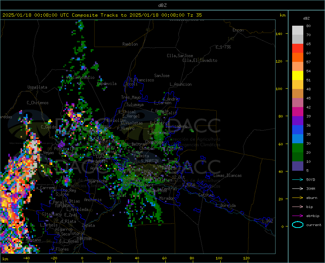Click the cyan 'current' ellipse legend icon
Image resolution: width=325 pixels, height=263 pixels.
(298, 225)
